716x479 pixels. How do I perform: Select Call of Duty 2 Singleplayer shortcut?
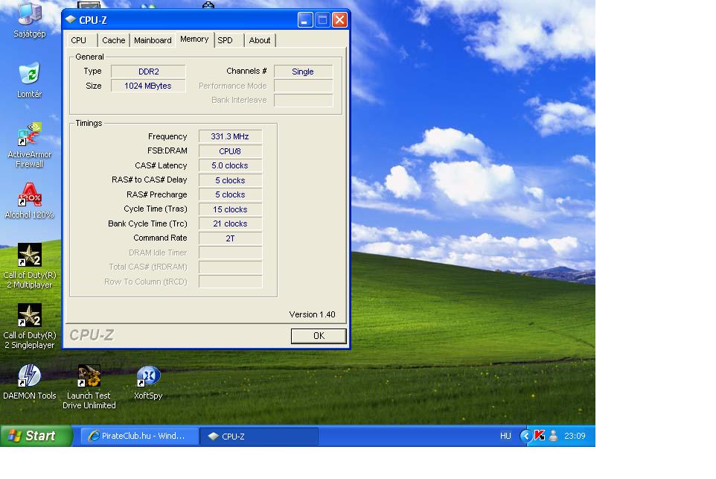(x=30, y=326)
